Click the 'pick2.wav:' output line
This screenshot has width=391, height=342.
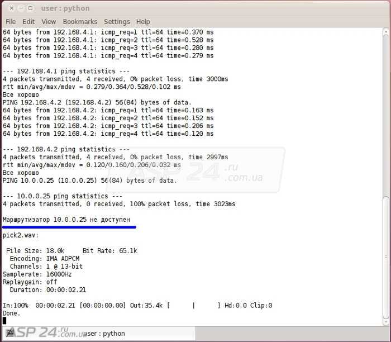coord(21,235)
